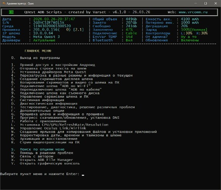The image size is (221, 190).
Task: Select menu item 3 Meta Quest driver install
Action: pyautogui.click(x=49, y=72)
